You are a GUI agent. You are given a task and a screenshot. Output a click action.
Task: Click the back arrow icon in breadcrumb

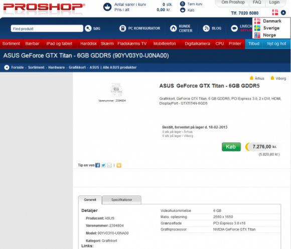click(7, 67)
